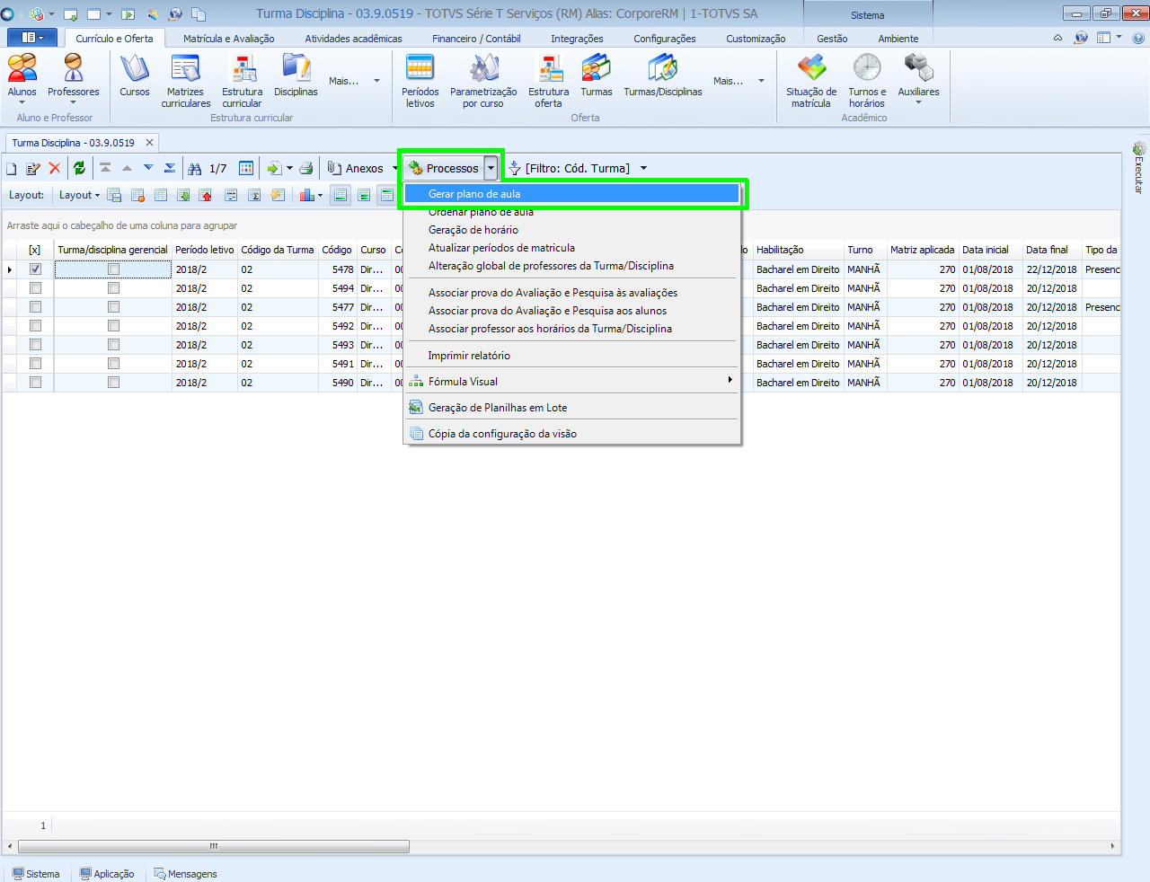Click the horizontal scrollbar thumb

[214, 846]
